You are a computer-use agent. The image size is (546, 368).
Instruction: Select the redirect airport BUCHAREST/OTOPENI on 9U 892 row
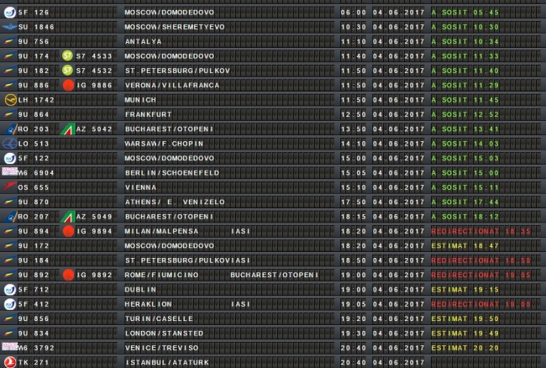pos(275,275)
